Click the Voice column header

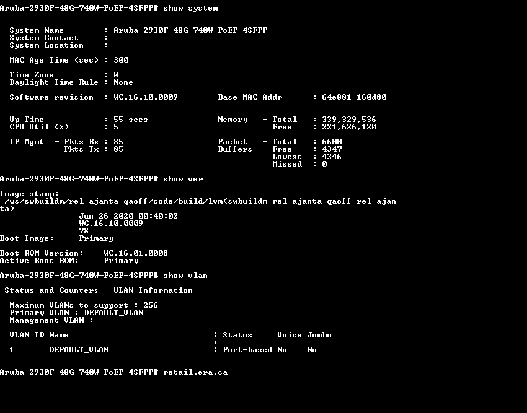pos(290,335)
